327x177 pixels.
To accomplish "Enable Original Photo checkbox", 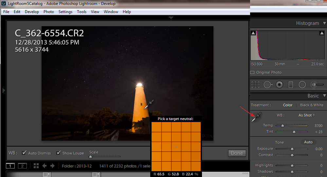I will pyautogui.click(x=252, y=72).
